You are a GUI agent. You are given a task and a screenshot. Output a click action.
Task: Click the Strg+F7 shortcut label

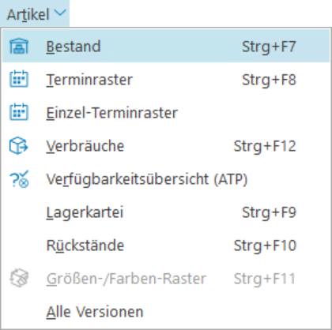point(269,47)
